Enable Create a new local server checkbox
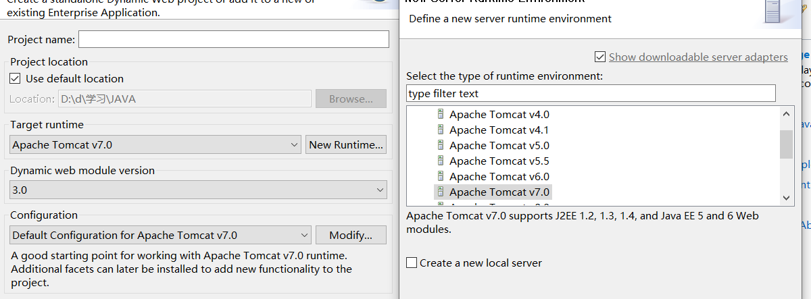The width and height of the screenshot is (811, 299). (412, 263)
